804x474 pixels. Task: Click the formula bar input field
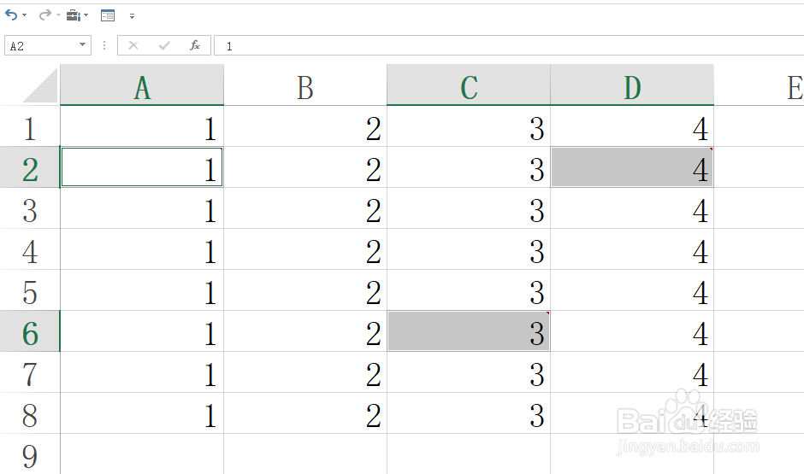click(505, 45)
